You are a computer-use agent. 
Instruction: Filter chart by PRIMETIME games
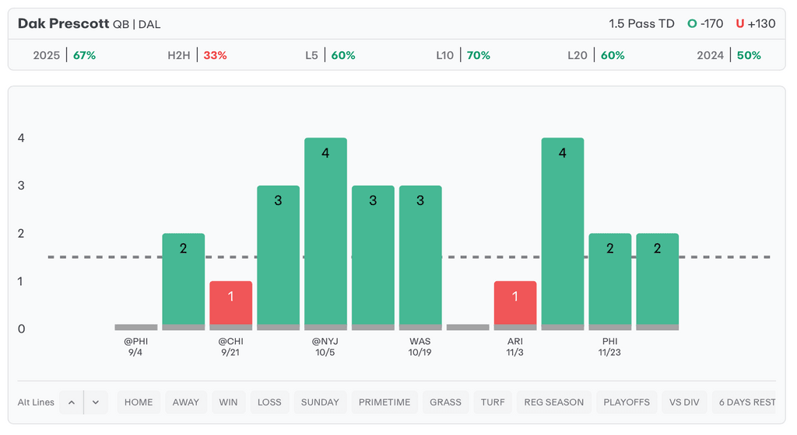point(384,402)
